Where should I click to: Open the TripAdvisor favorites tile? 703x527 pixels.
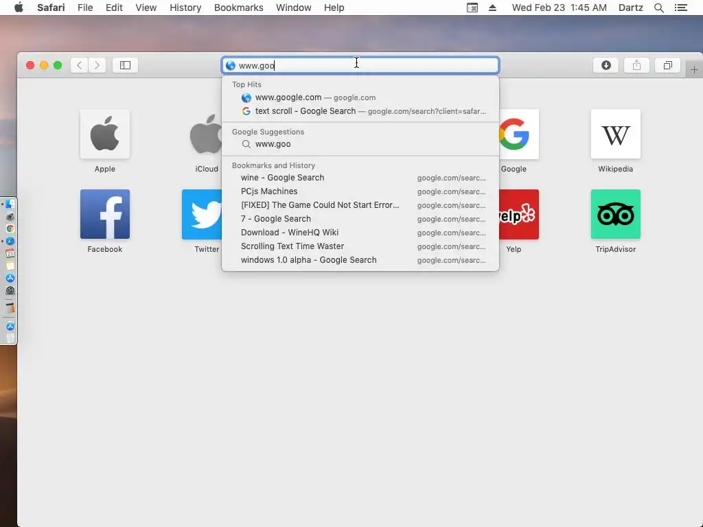pos(616,214)
